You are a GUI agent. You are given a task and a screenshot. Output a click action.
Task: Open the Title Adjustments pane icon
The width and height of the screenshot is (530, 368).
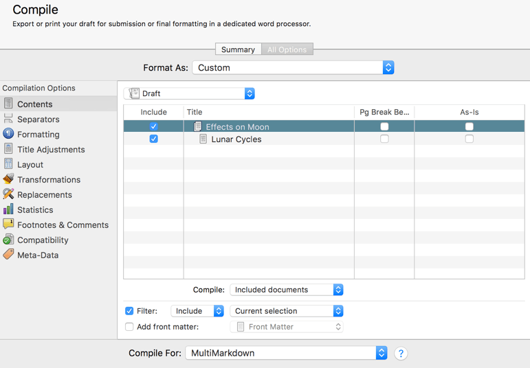click(x=8, y=149)
